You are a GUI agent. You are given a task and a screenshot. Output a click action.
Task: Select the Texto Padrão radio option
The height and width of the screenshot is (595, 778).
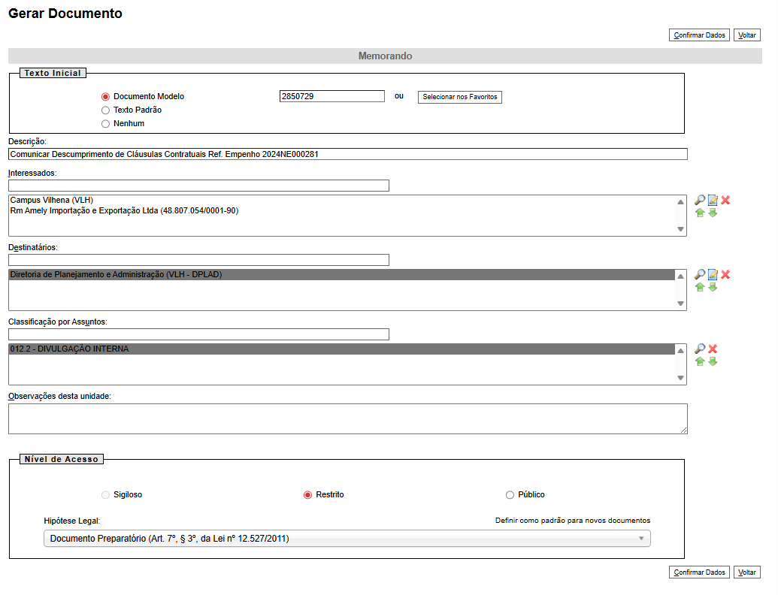[x=106, y=110]
